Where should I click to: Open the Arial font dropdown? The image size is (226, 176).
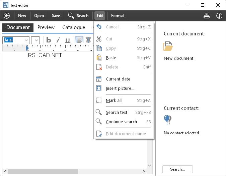click(x=26, y=40)
